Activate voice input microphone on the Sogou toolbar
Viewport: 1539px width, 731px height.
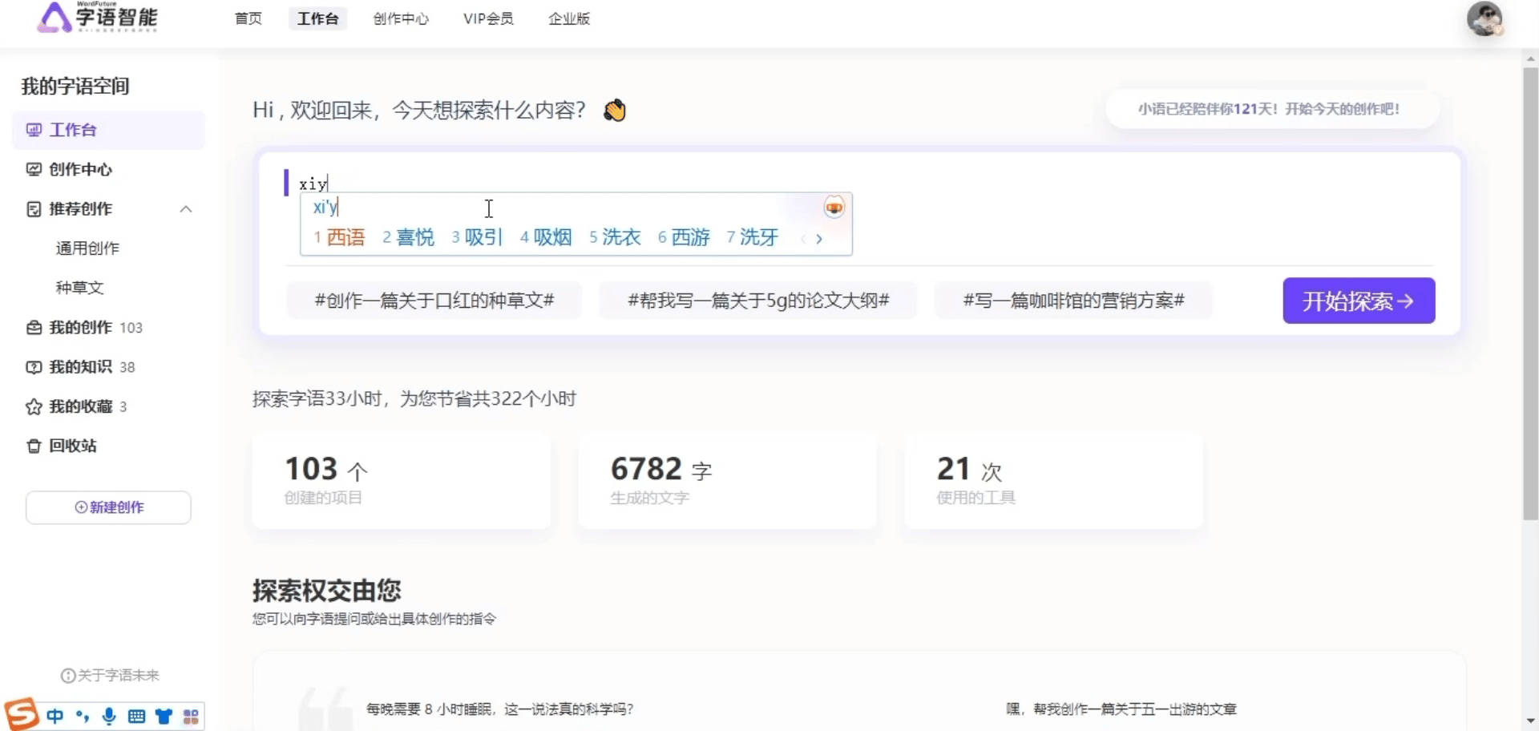[108, 716]
